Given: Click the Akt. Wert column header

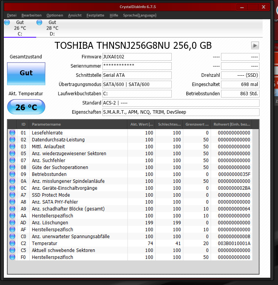Looking at the screenshot, I should point(141,124).
